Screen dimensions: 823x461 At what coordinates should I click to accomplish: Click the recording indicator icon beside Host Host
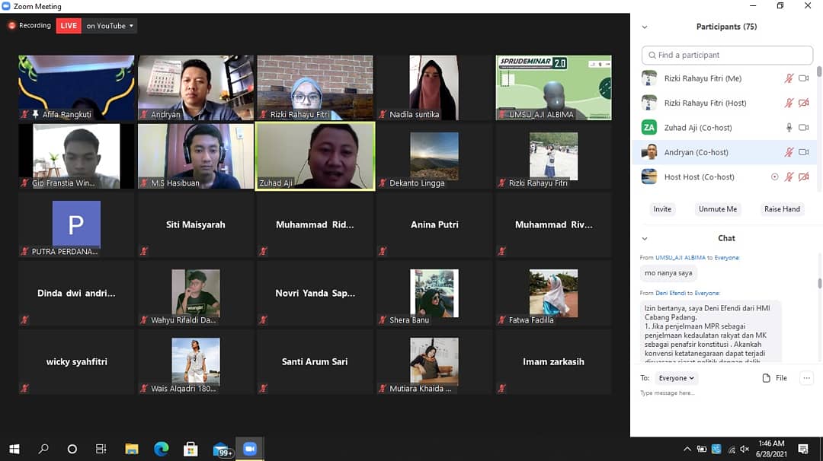pyautogui.click(x=775, y=177)
